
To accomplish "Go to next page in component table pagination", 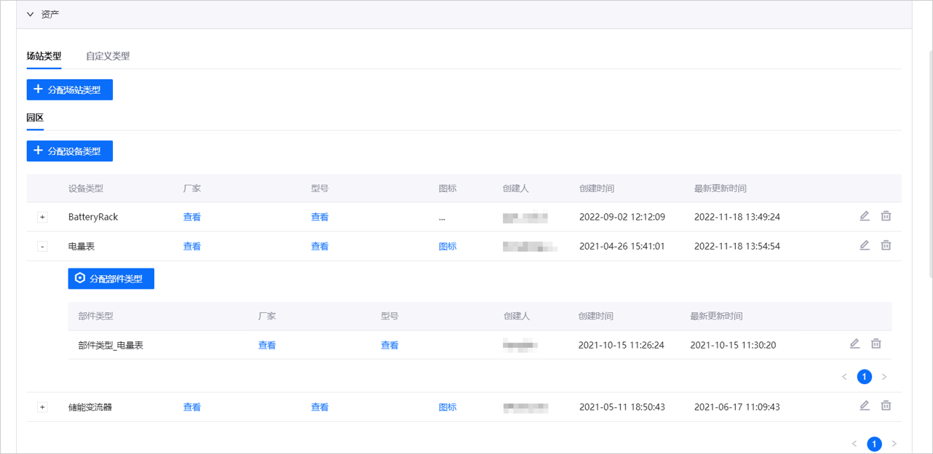I will pos(884,377).
